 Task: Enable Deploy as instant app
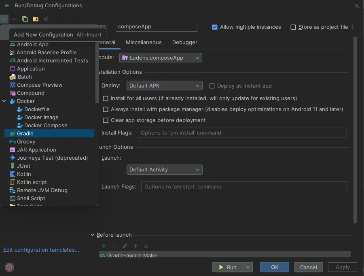pos(212,86)
